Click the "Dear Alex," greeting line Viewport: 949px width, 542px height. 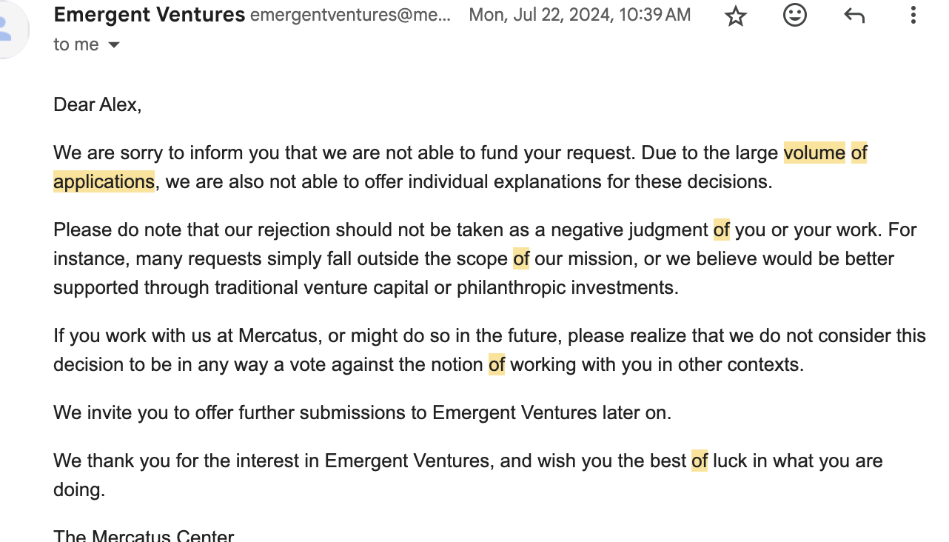point(97,105)
